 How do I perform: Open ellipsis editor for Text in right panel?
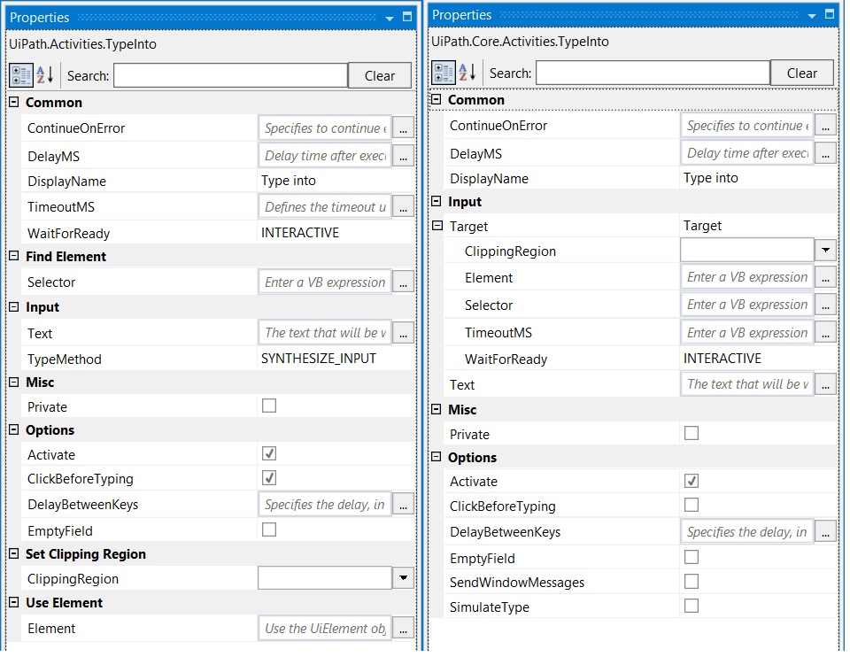click(x=825, y=384)
